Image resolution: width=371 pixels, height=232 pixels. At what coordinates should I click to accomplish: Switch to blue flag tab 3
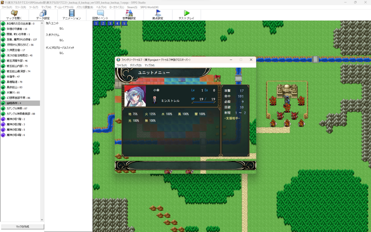(110, 23)
